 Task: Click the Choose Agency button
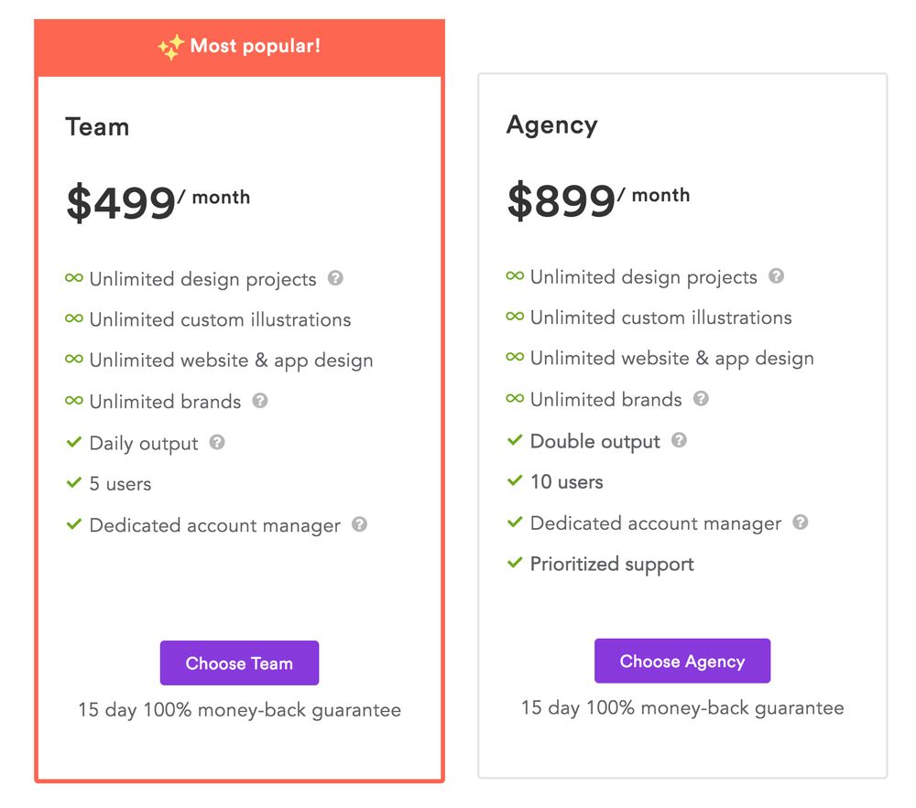click(682, 661)
